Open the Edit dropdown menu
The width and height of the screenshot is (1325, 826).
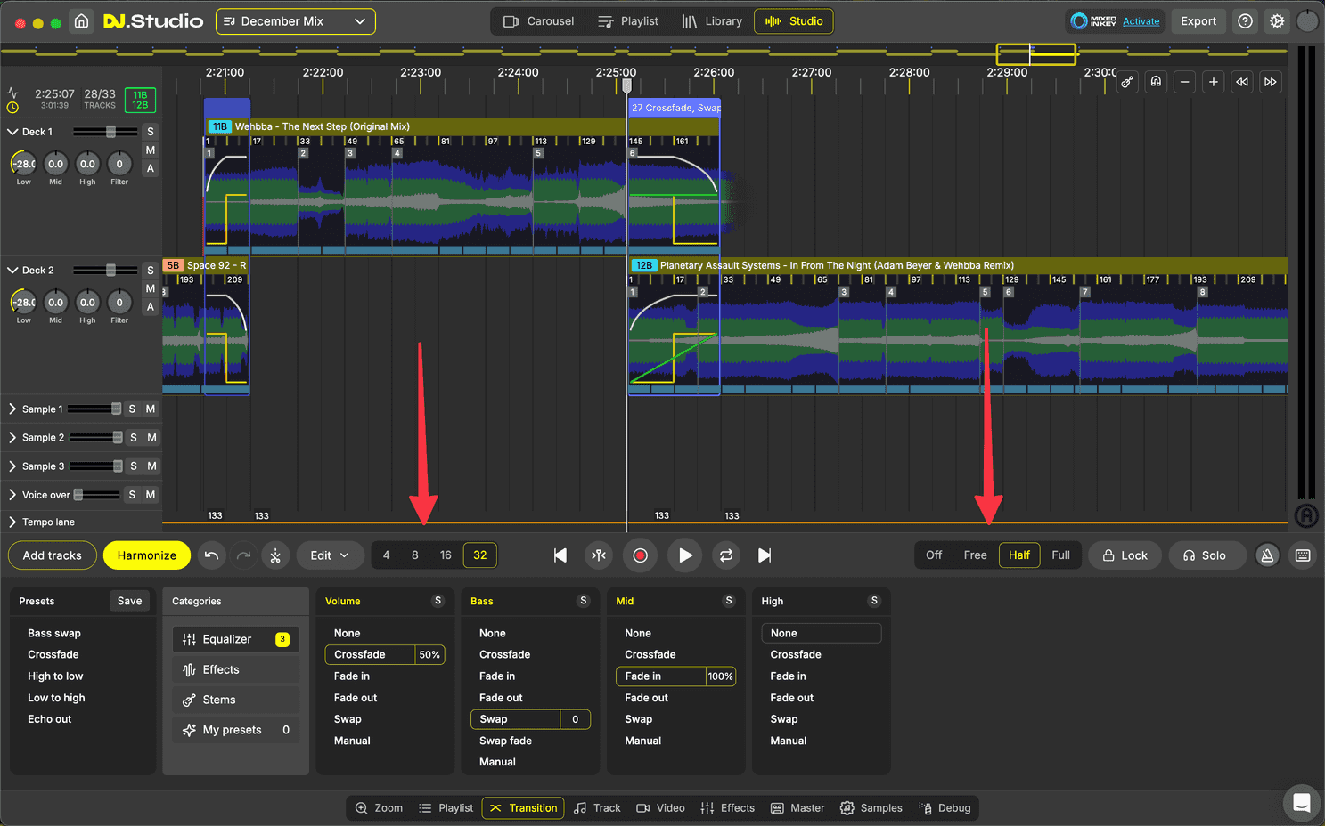point(330,555)
